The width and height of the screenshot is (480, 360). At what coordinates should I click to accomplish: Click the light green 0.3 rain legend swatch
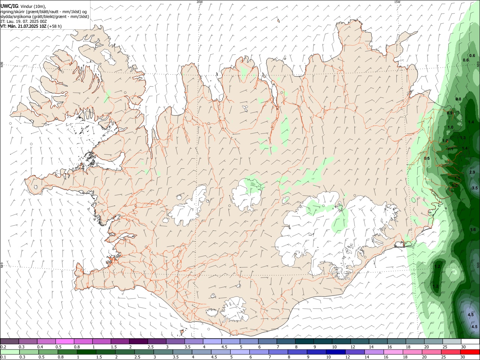click(x=29, y=352)
